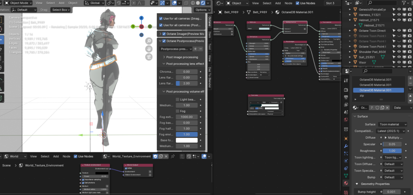The height and width of the screenshot is (195, 413).
Task: Hide Shoulder Pad object via eye icon
Action: click(x=398, y=51)
